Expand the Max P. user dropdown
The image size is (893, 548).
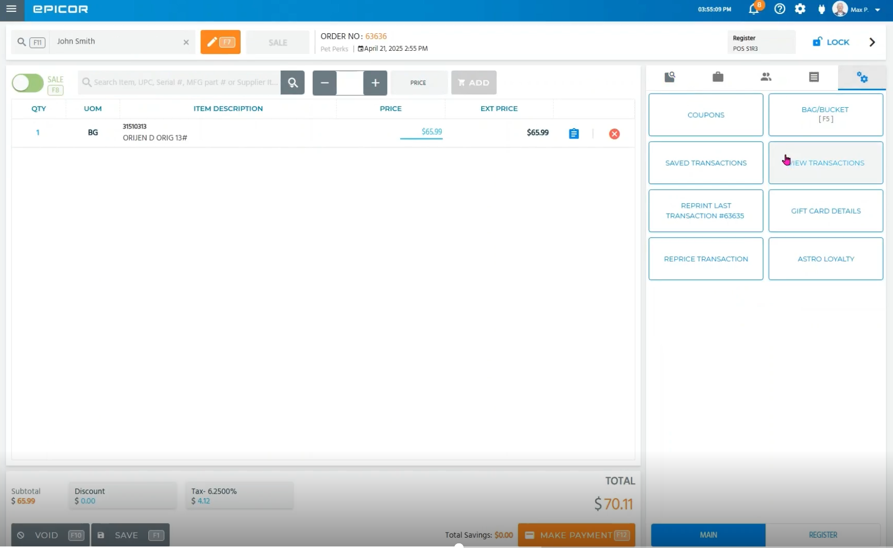click(877, 10)
